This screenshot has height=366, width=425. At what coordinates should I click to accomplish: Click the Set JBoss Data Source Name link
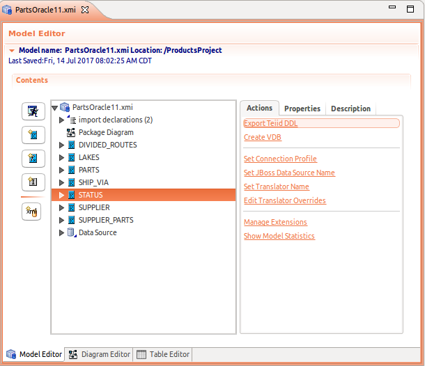[x=289, y=173]
